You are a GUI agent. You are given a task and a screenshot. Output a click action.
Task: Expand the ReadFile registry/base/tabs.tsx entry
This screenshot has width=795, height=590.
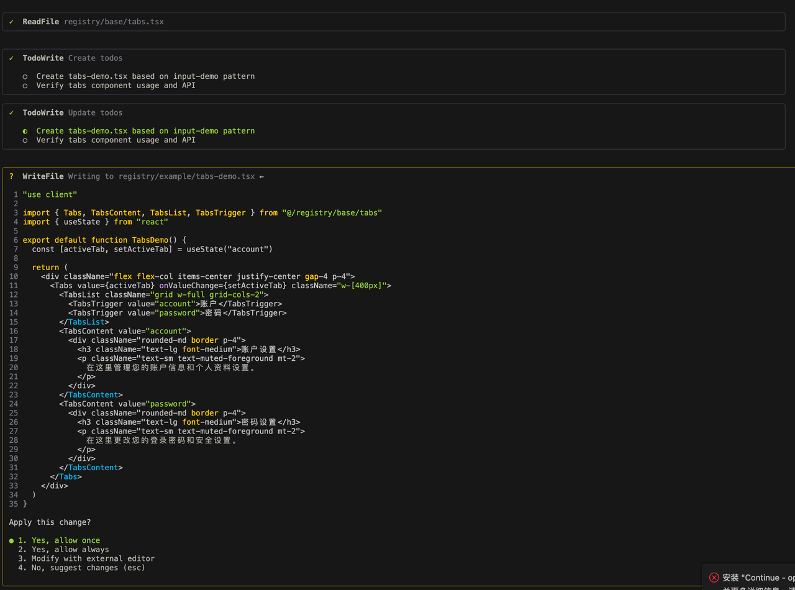click(93, 22)
